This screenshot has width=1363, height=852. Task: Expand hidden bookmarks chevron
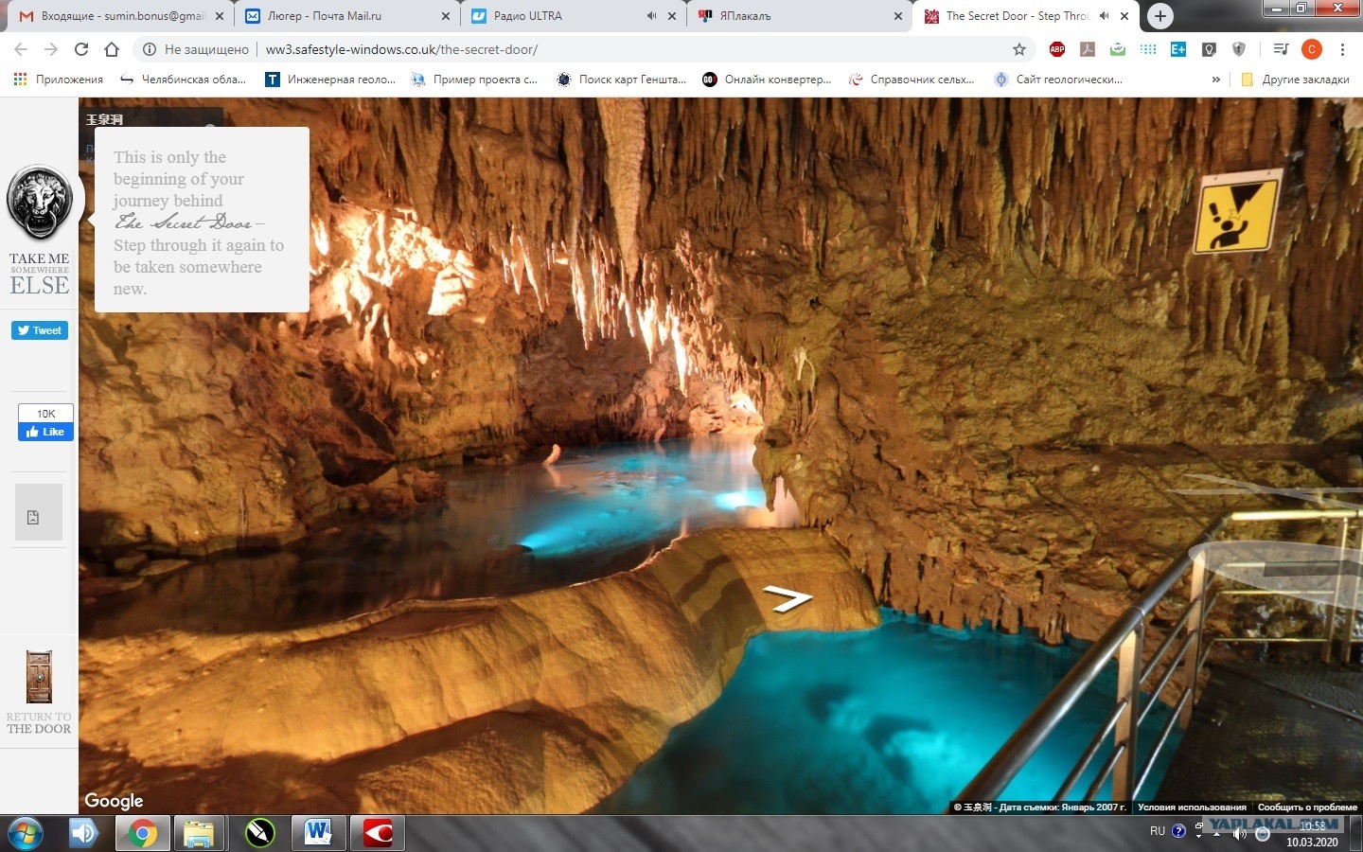click(x=1215, y=80)
